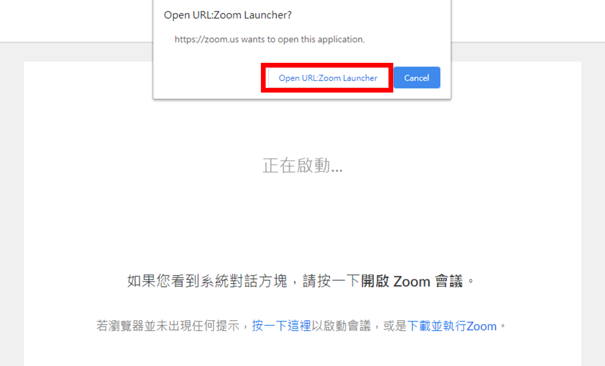Image resolution: width=605 pixels, height=366 pixels.
Task: Follow the 按一下這裡 link to launch meeting
Action: 281,326
